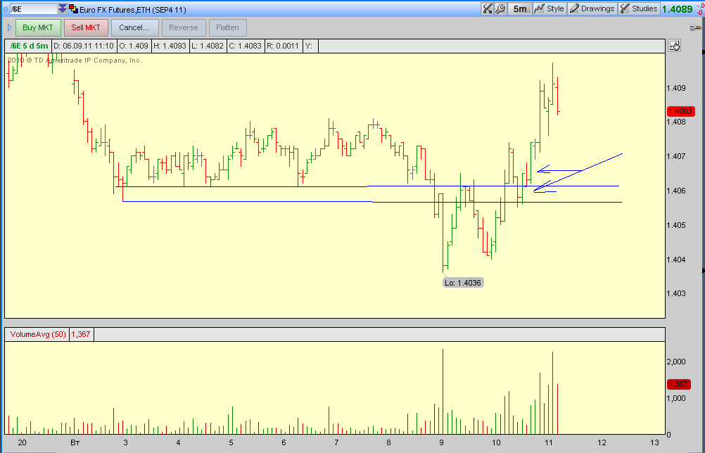The image size is (705, 453).
Task: Click the Вт label on time axis
Action: (x=75, y=442)
